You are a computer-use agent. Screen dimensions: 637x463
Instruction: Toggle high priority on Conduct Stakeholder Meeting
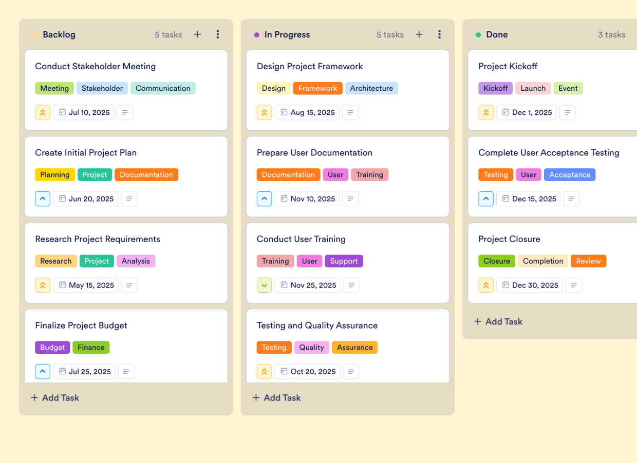43,112
